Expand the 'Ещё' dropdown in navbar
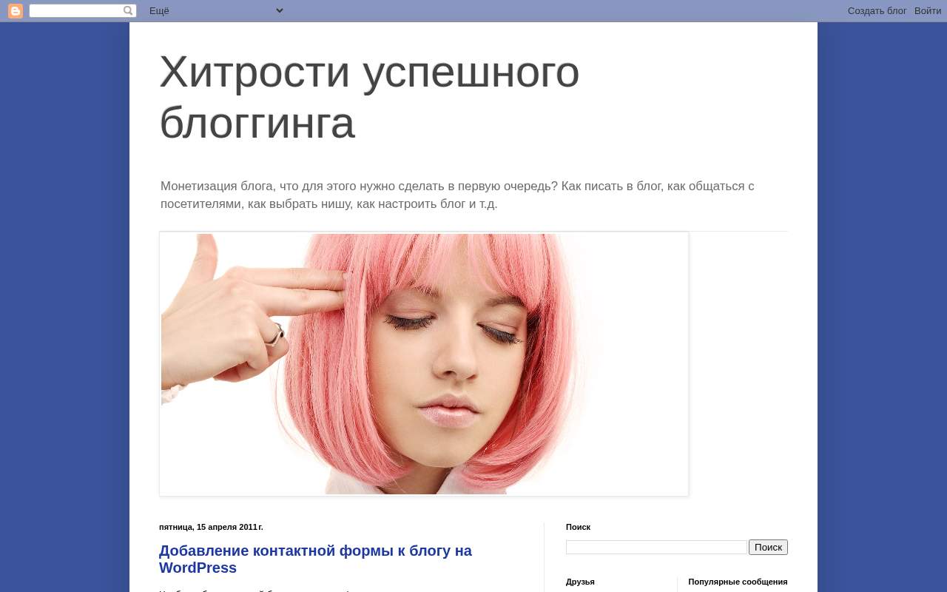This screenshot has height=592, width=947. pyautogui.click(x=216, y=10)
